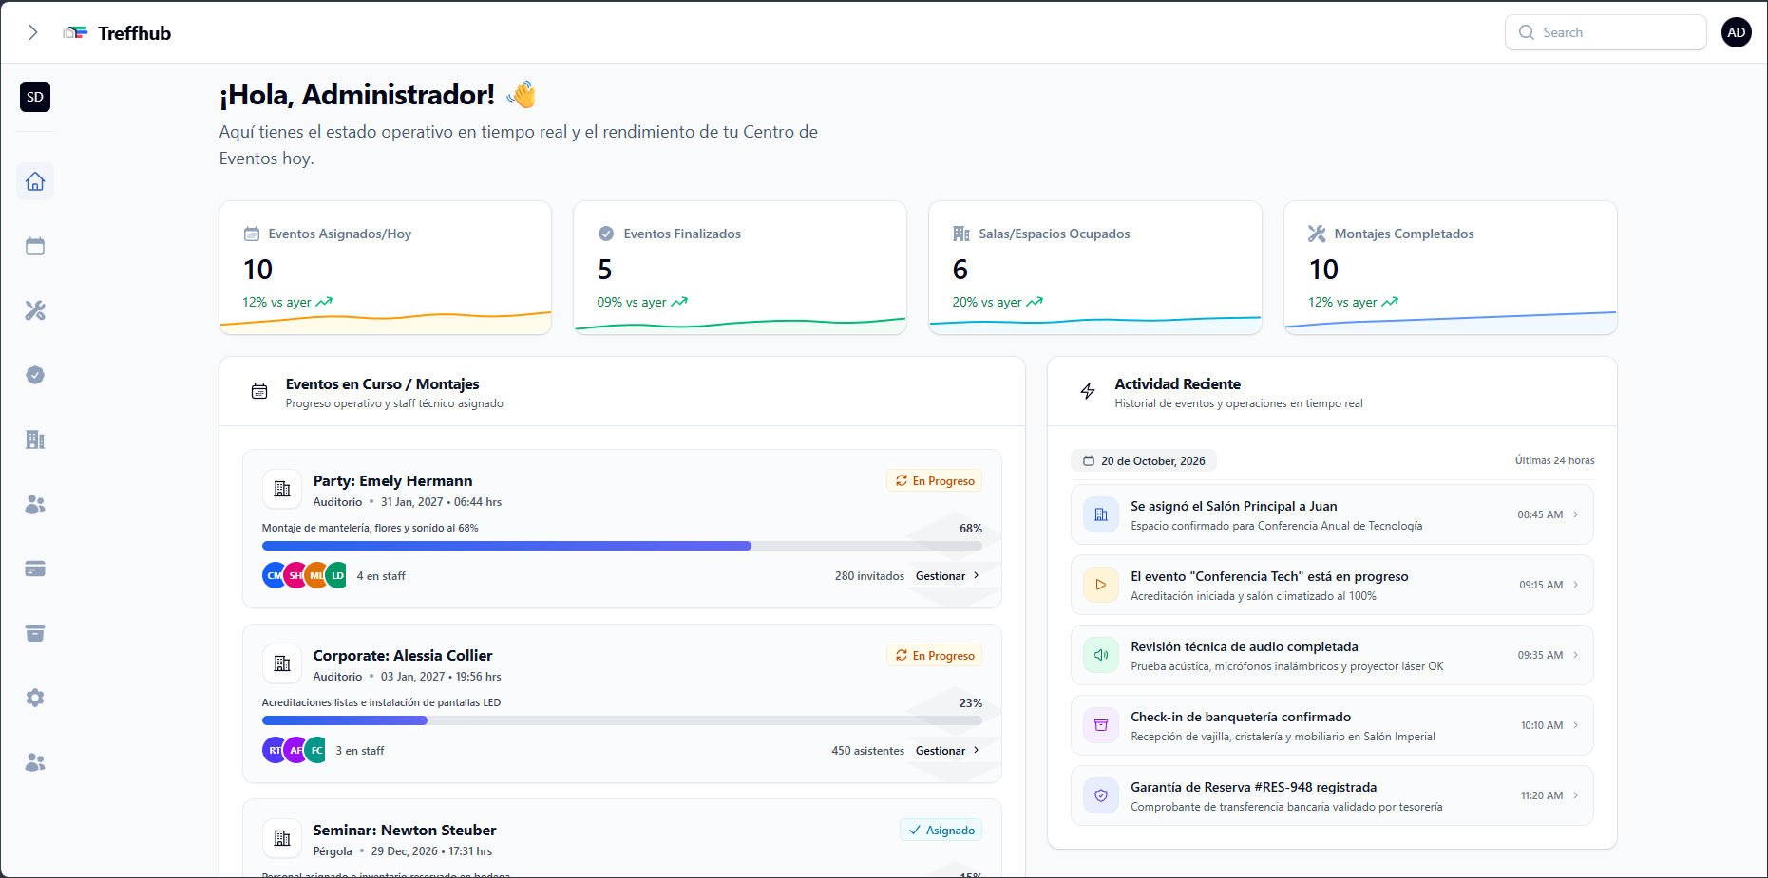This screenshot has width=1768, height=878.
Task: Open the AD user avatar menu
Action: point(1736,32)
